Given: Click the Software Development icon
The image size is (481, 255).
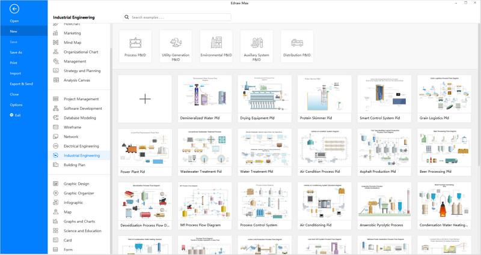Looking at the screenshot, I should click(x=55, y=109).
